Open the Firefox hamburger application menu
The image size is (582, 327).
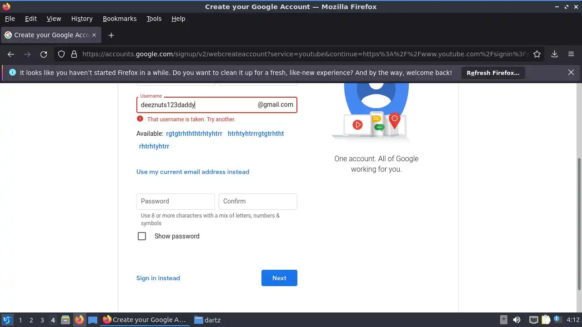(x=571, y=54)
